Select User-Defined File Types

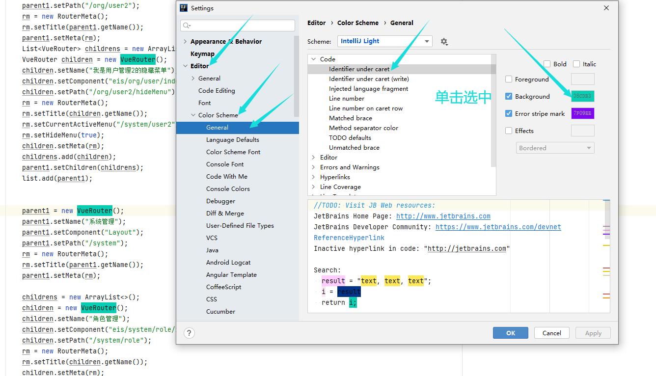(240, 225)
